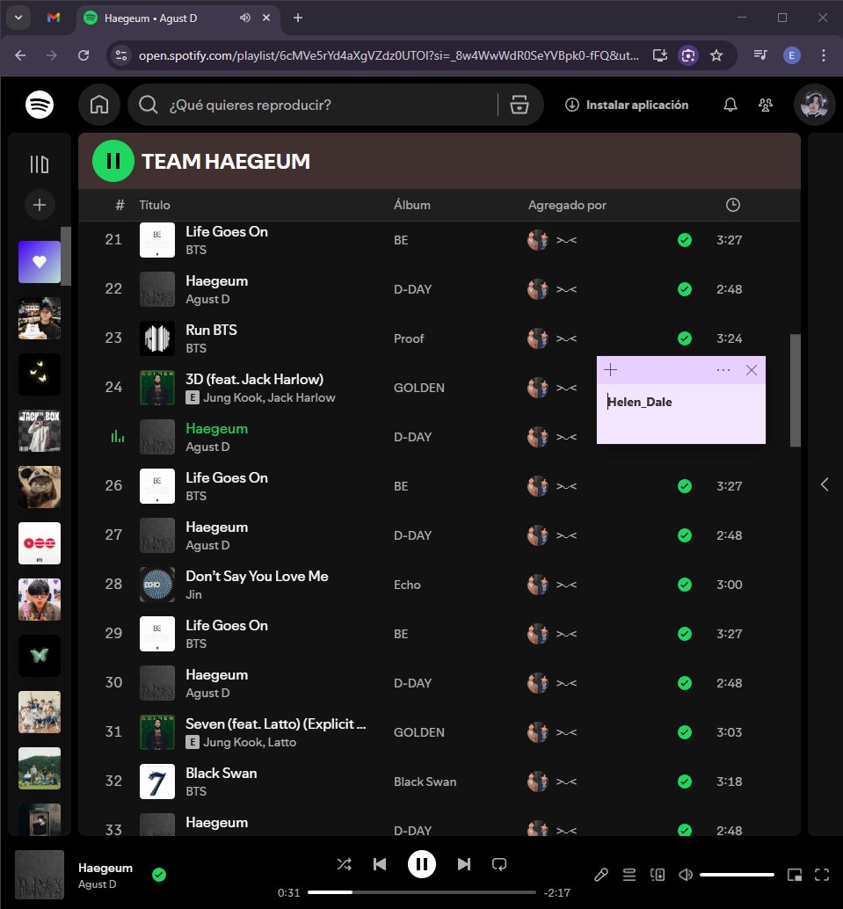The image size is (843, 909).
Task: Create new playlist plus button in sidebar
Action: pos(40,205)
